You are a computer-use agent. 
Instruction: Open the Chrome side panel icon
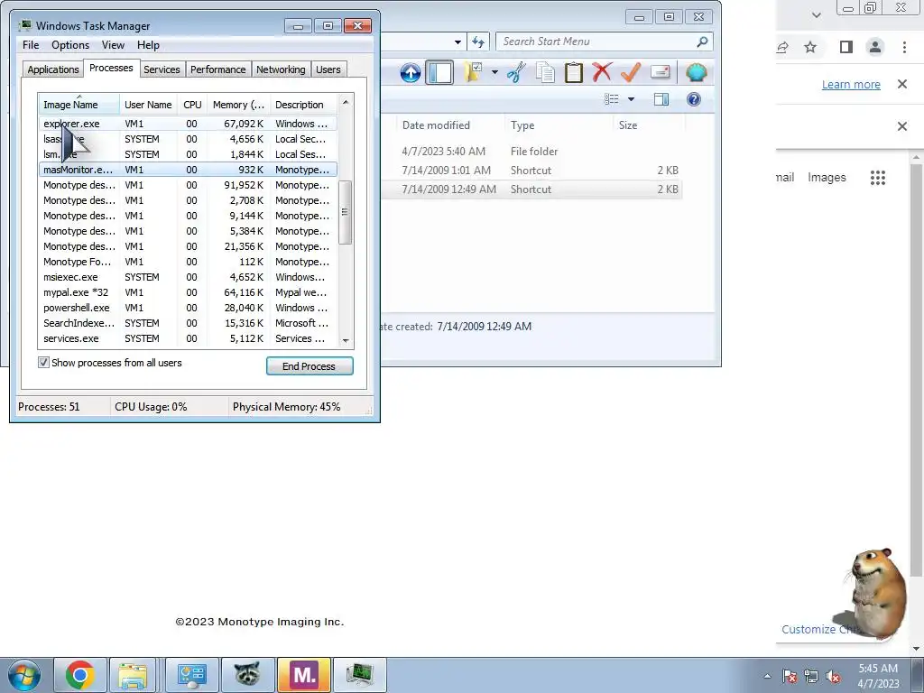click(x=845, y=47)
